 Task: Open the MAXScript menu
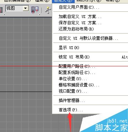pyautogui.click(x=89, y=1)
